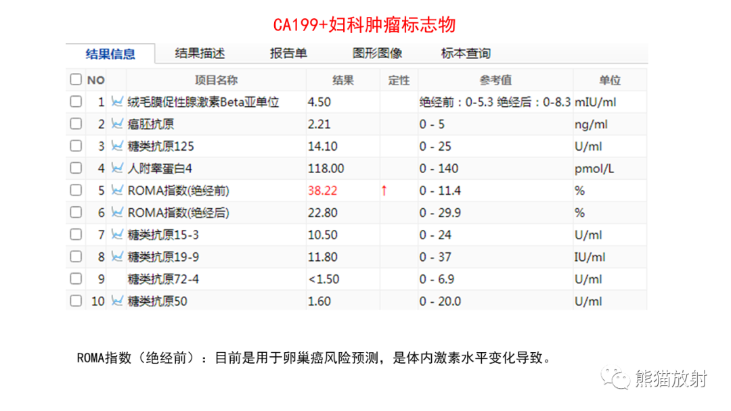Check the box for row 8 糖类抗原19-9

pos(76,256)
